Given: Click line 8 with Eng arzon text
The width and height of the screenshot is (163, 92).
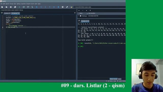Looking at the screenshot, I should (x=12, y=27).
